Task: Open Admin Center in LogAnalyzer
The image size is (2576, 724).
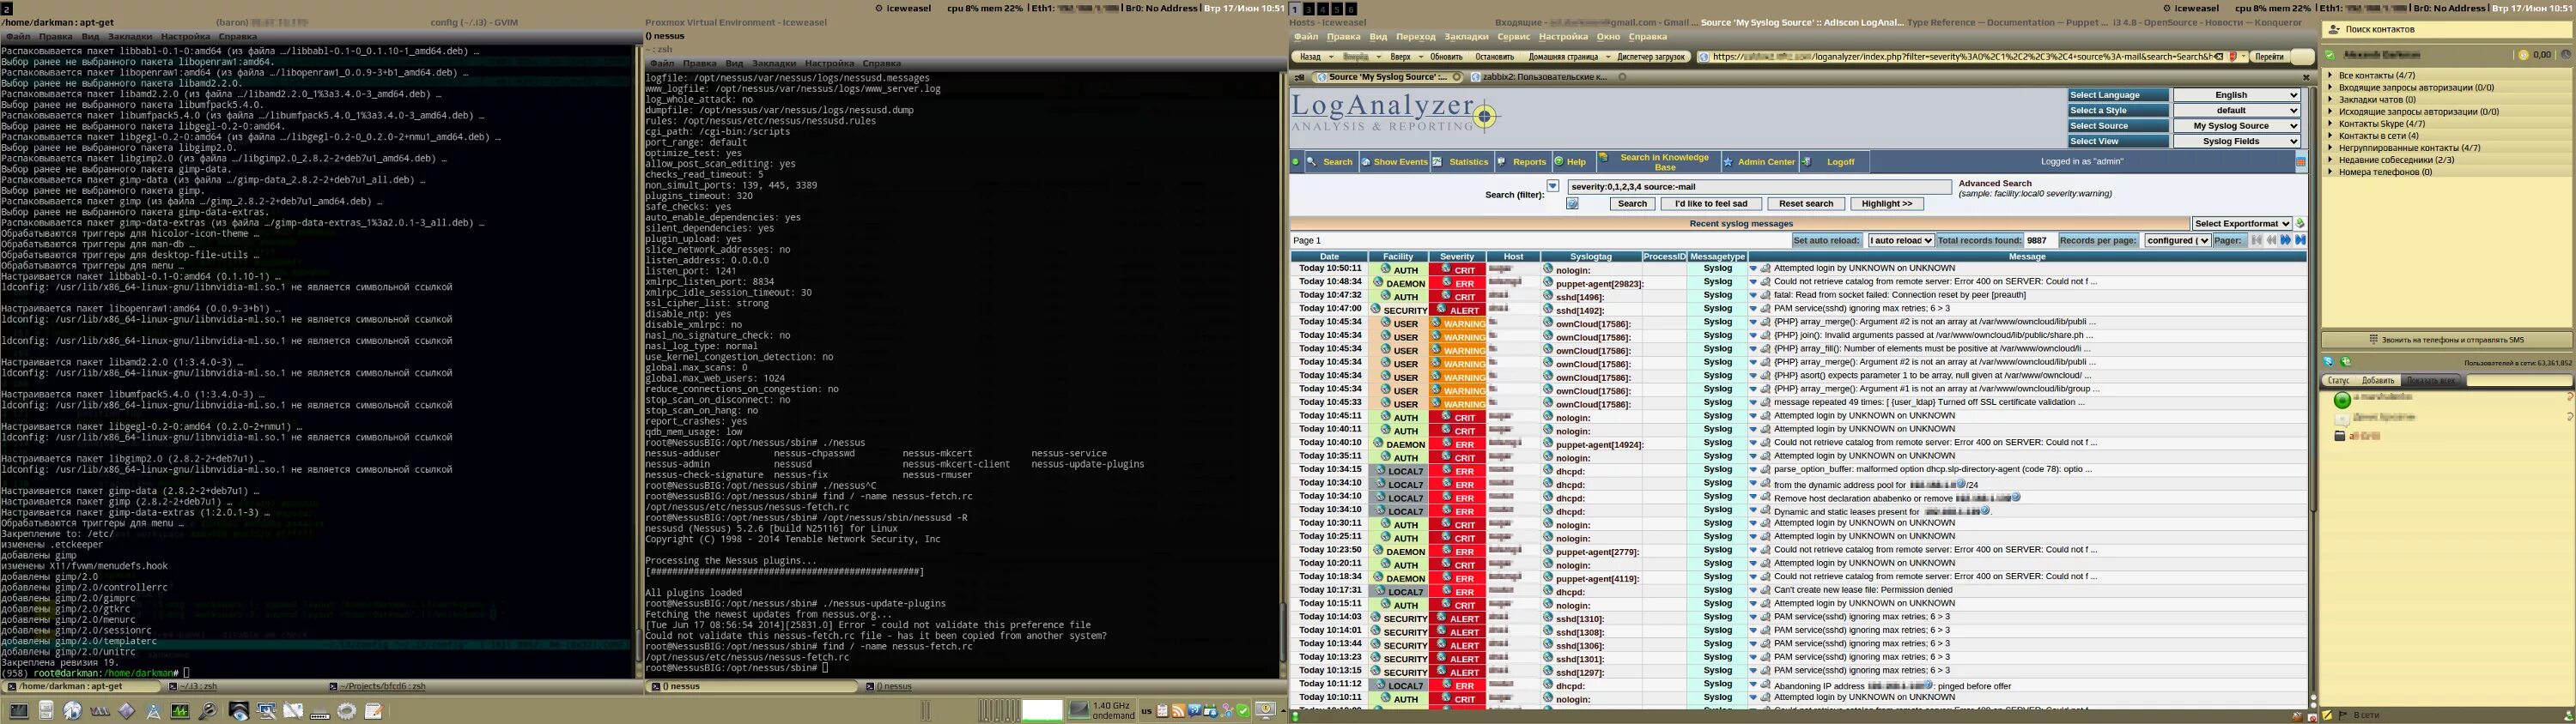Action: tap(1759, 162)
